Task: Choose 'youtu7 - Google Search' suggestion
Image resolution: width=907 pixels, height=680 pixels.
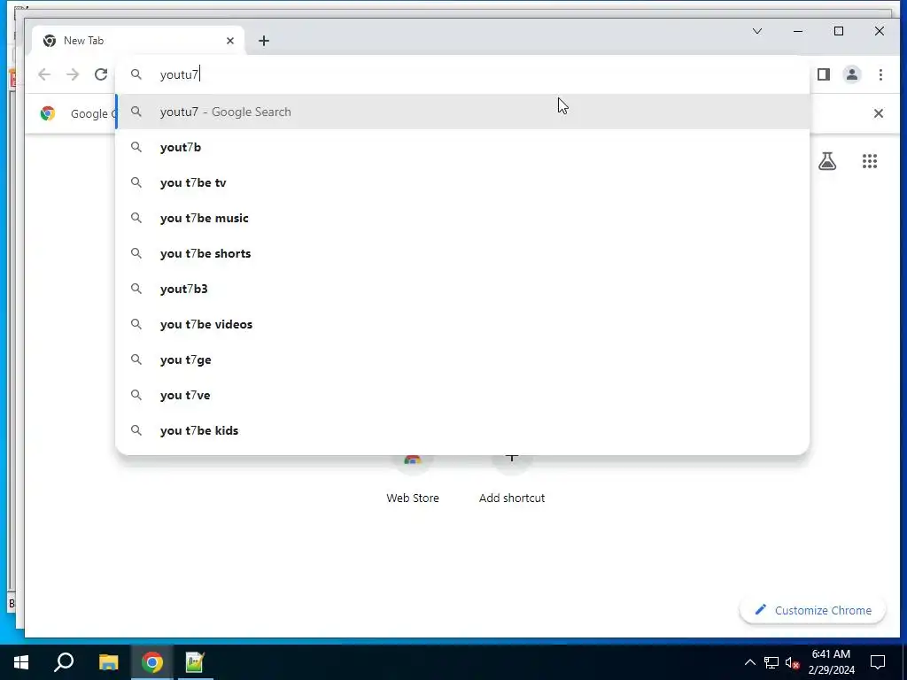Action: tap(462, 112)
